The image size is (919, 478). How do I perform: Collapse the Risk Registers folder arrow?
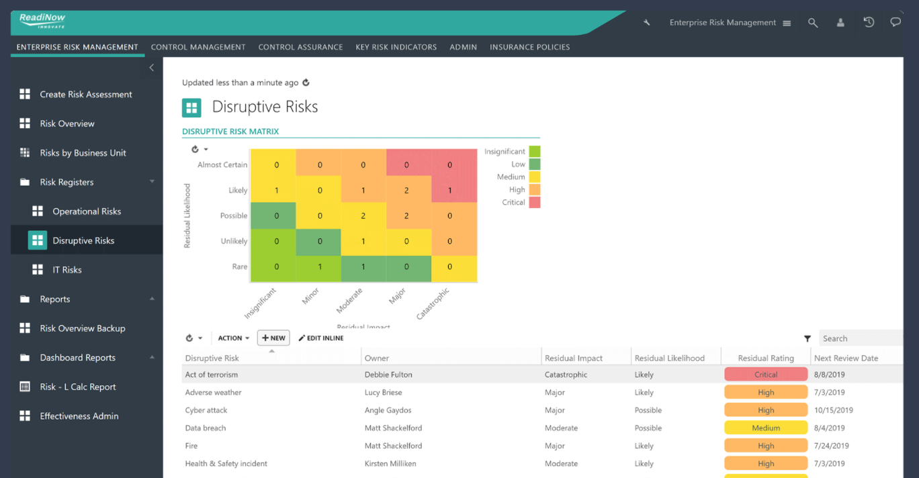point(152,182)
